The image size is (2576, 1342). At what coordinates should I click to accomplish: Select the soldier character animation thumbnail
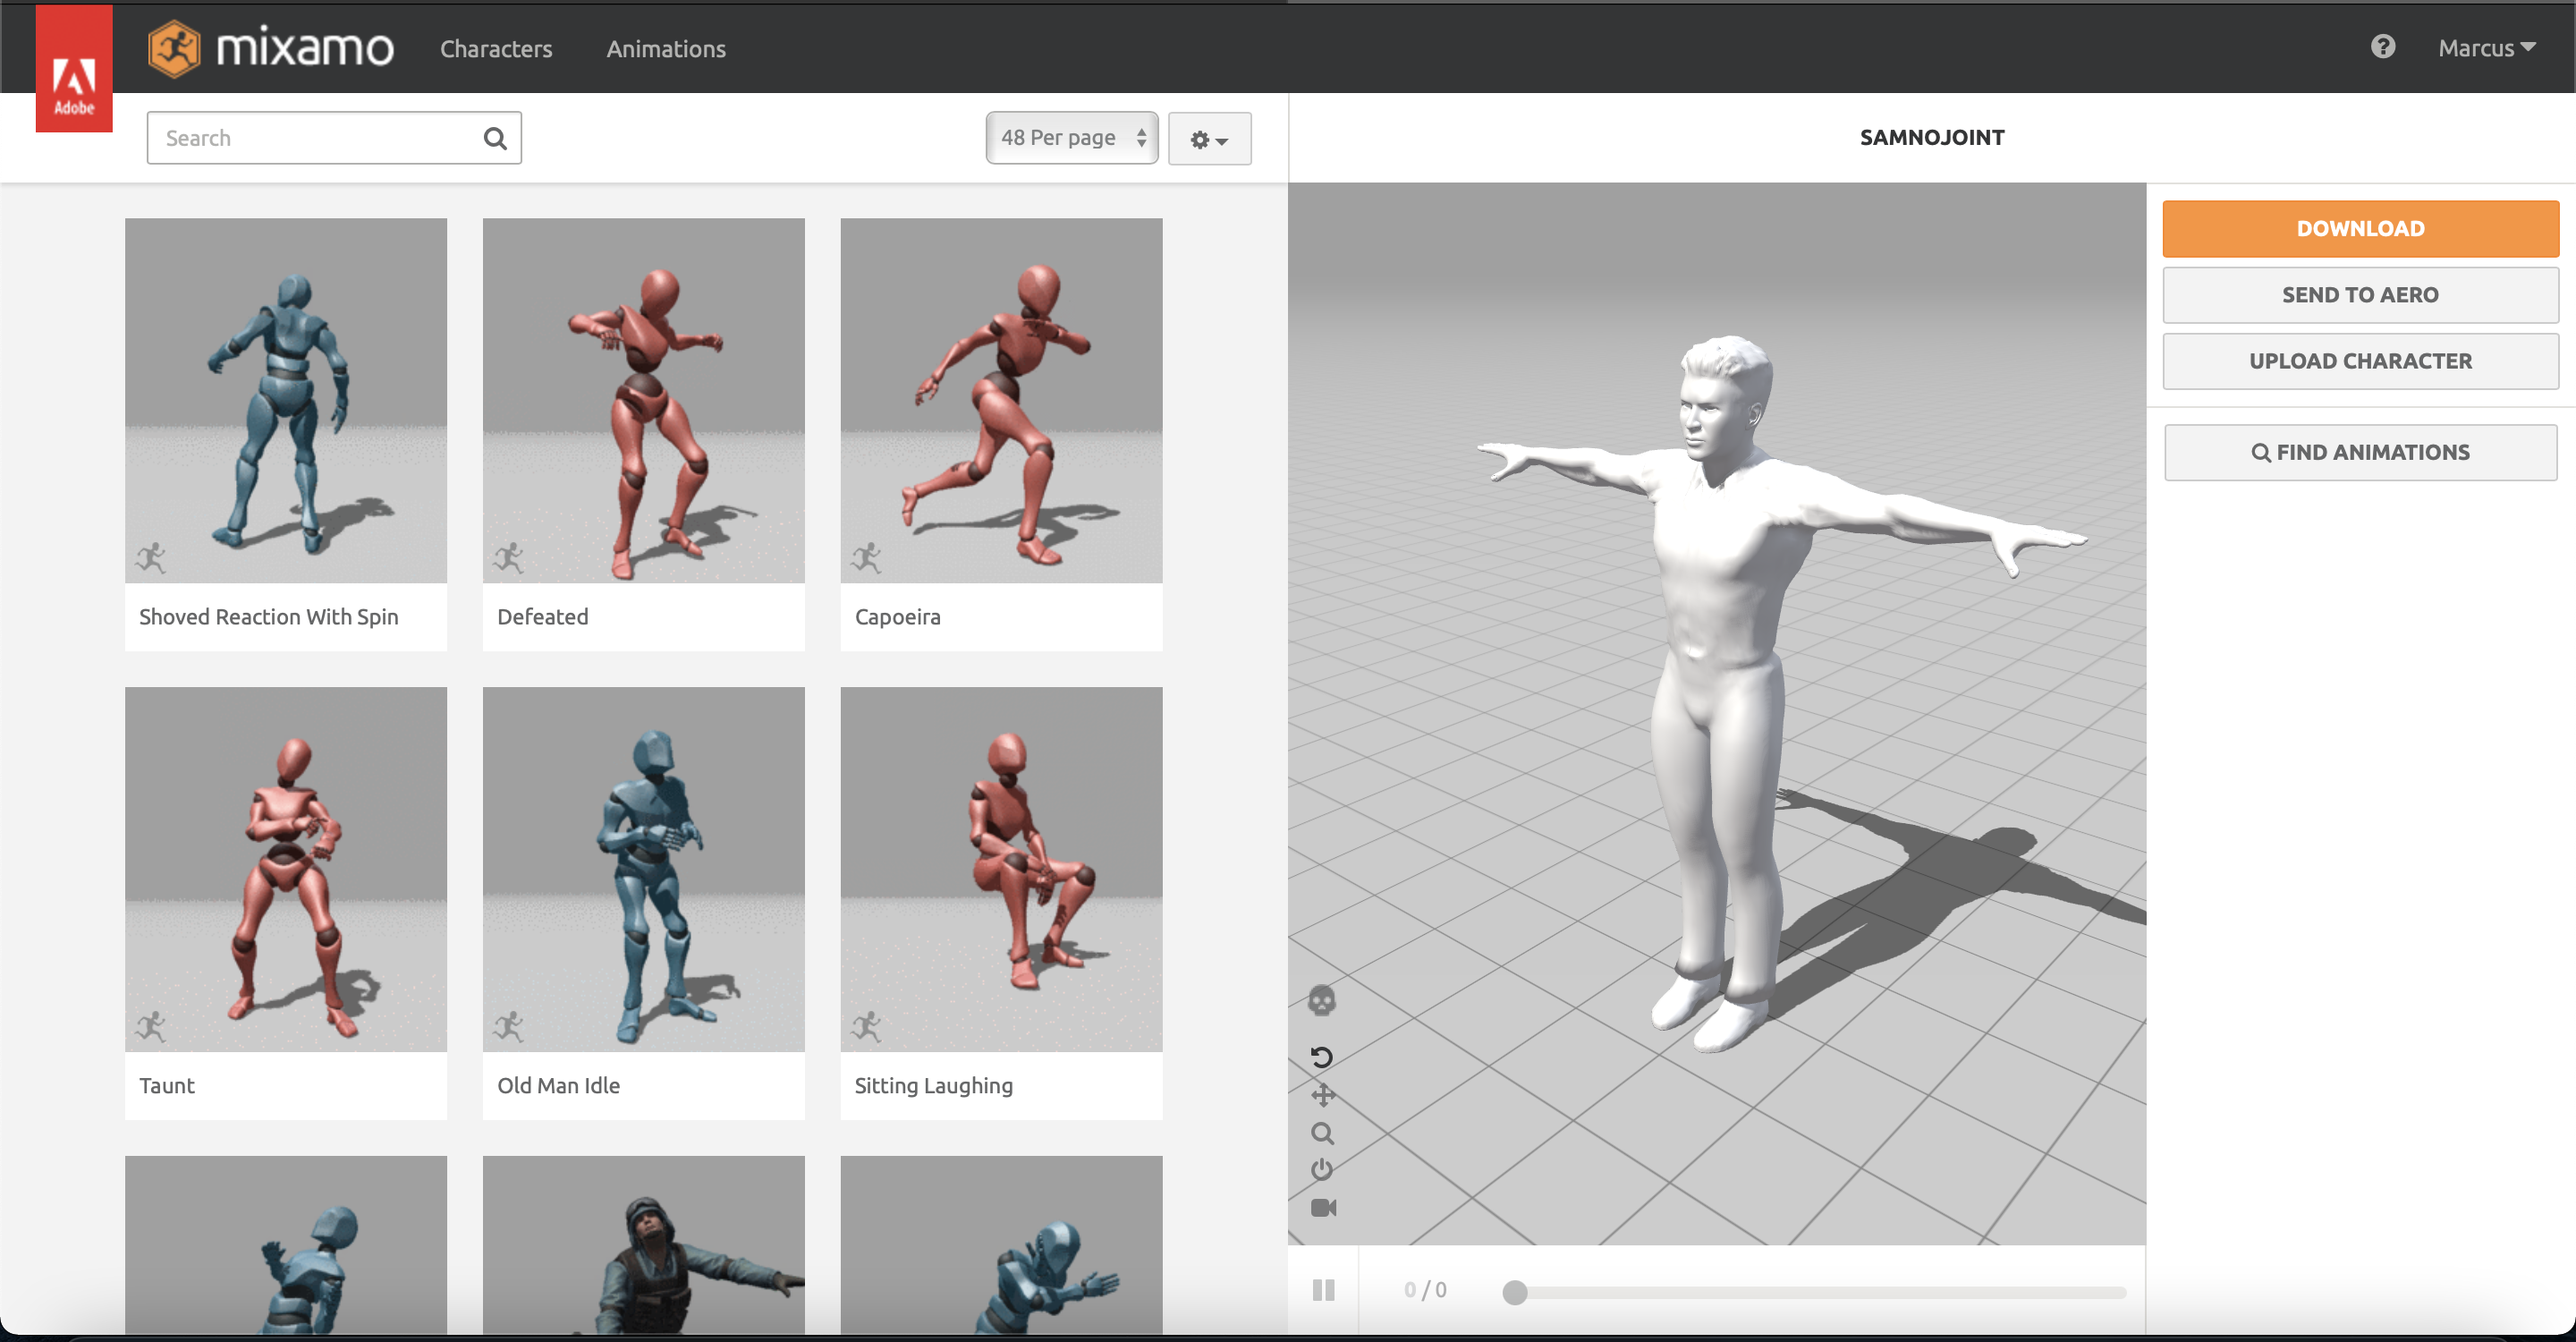click(644, 1245)
